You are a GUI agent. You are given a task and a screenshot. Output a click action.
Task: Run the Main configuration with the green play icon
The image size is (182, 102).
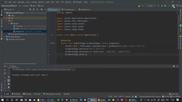coord(158,6)
